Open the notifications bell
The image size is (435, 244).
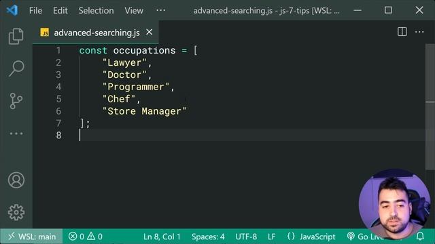420,237
